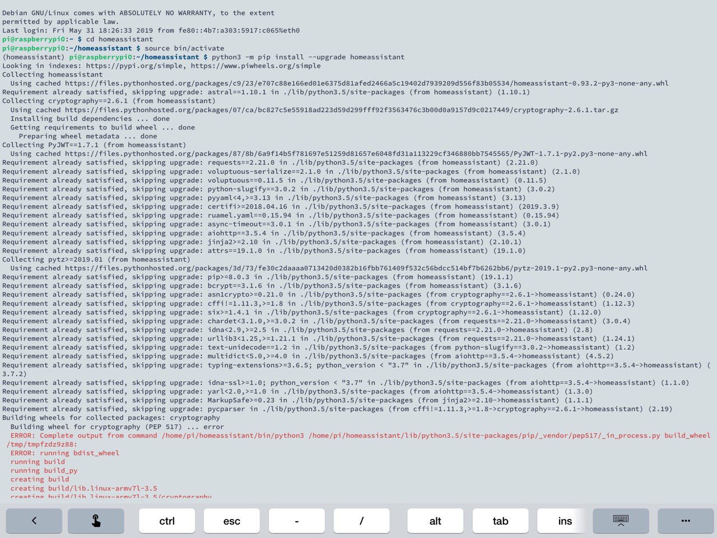717x538 pixels.
Task: Click the 'Debian GNU/Linux comes with' line
Action: 138,13
